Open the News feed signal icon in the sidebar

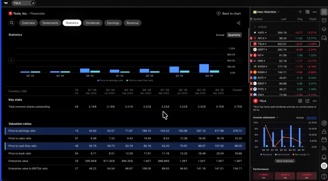[x=324, y=148]
